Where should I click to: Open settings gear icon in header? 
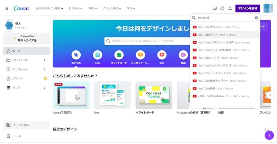(222, 8)
